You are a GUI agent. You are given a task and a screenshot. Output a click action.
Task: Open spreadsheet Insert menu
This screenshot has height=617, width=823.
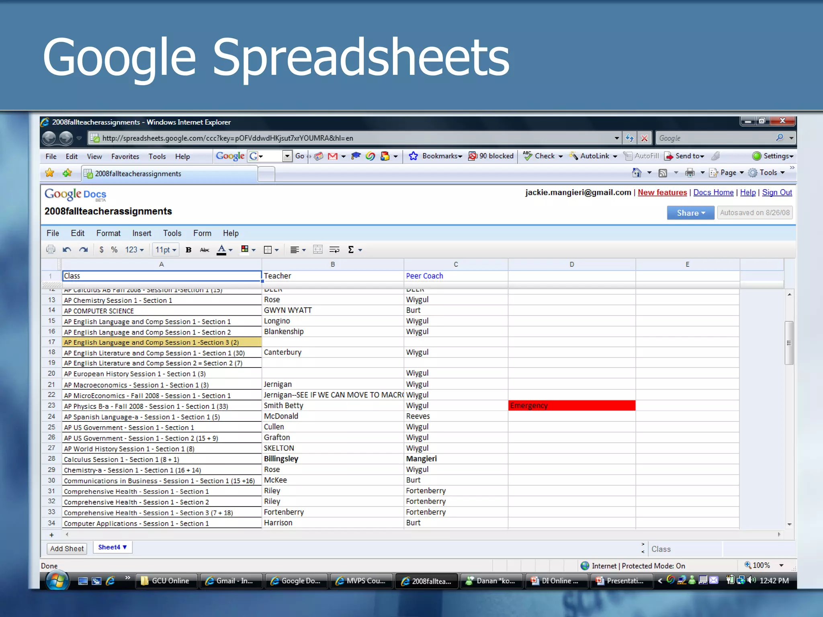(141, 233)
